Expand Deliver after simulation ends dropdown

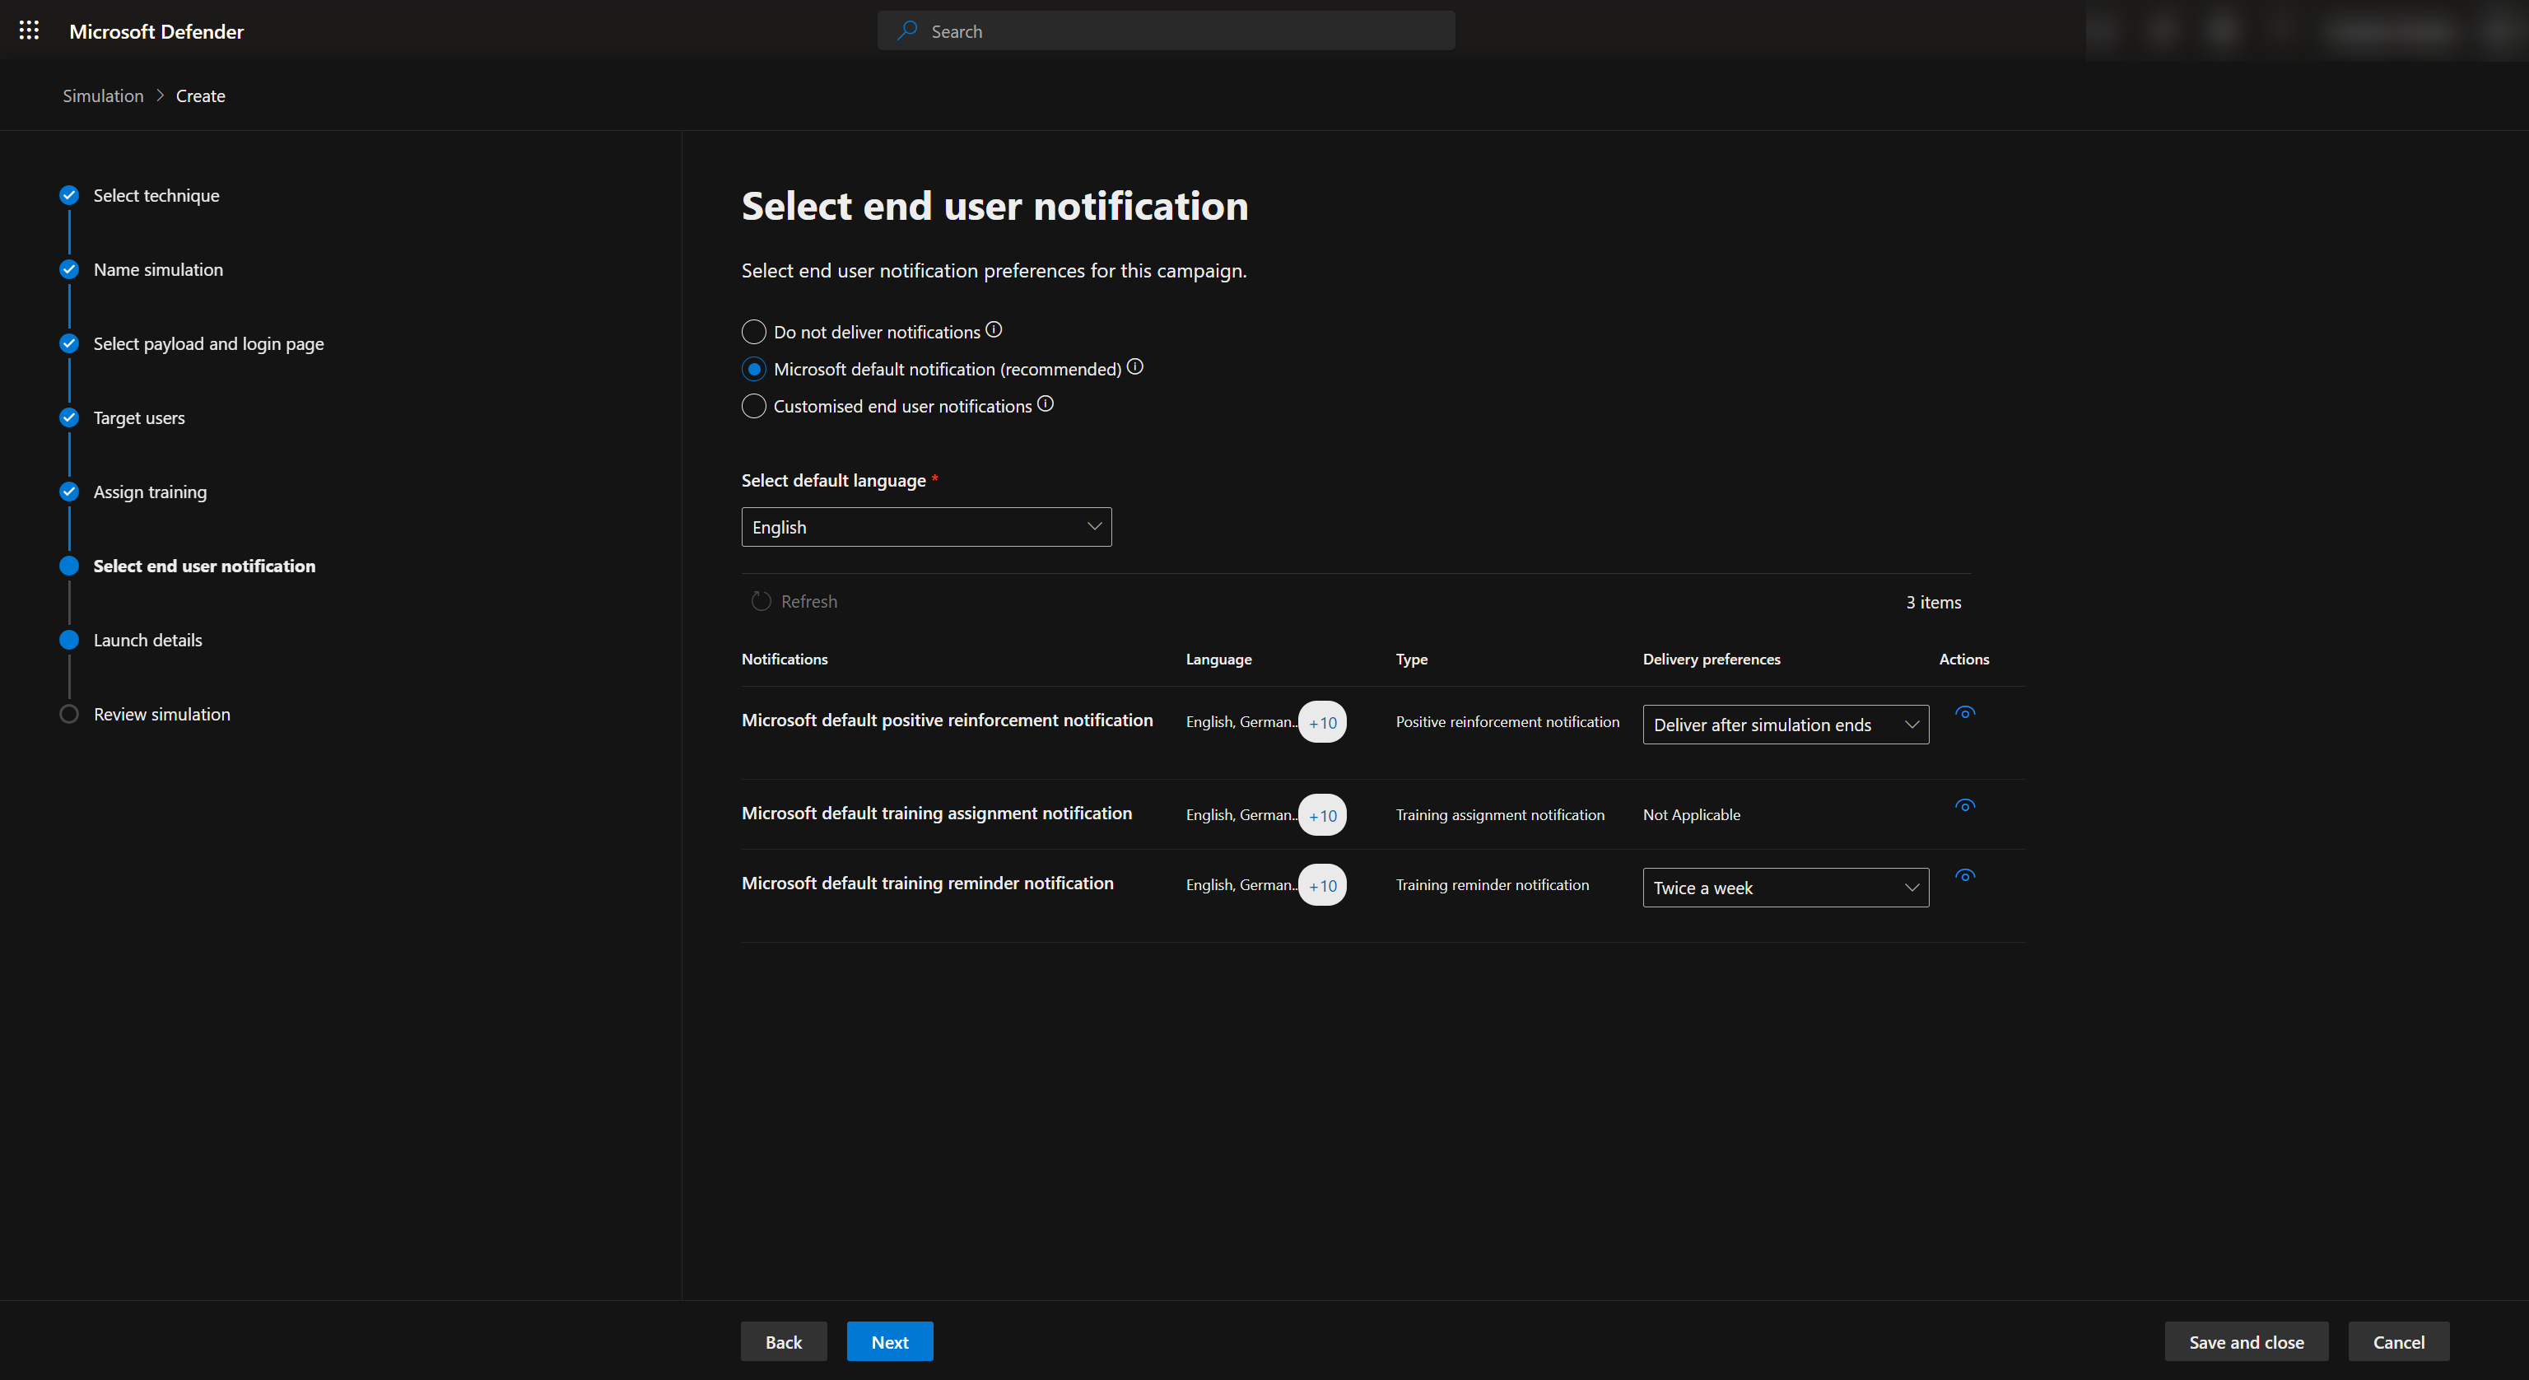[x=1785, y=725]
